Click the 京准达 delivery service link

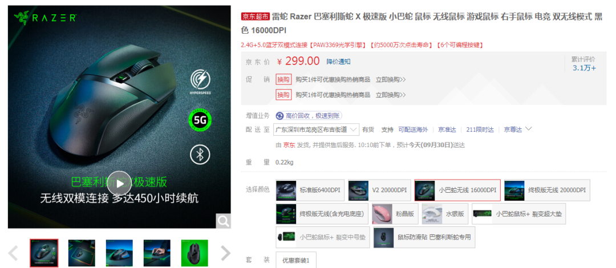[447, 129]
